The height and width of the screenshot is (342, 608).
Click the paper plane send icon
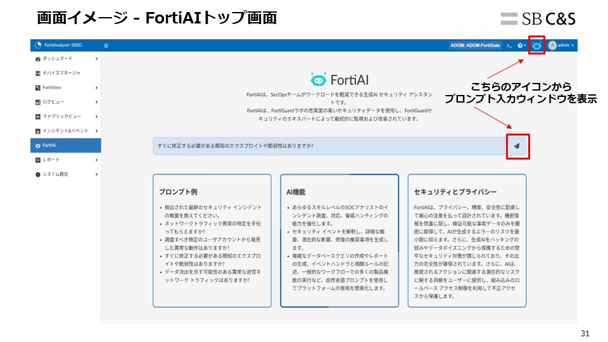point(517,146)
